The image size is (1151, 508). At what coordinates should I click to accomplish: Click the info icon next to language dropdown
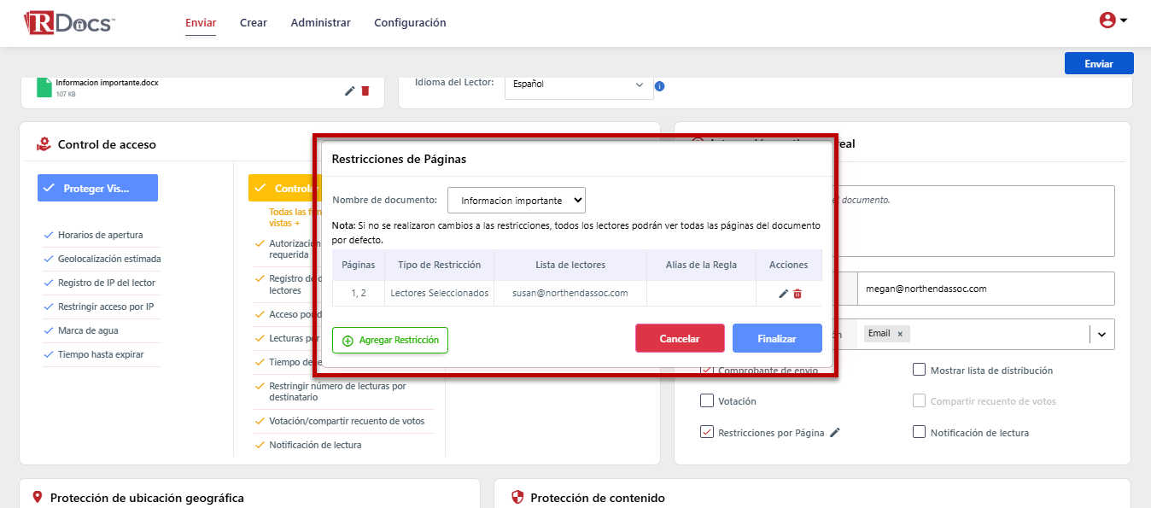[x=659, y=86]
